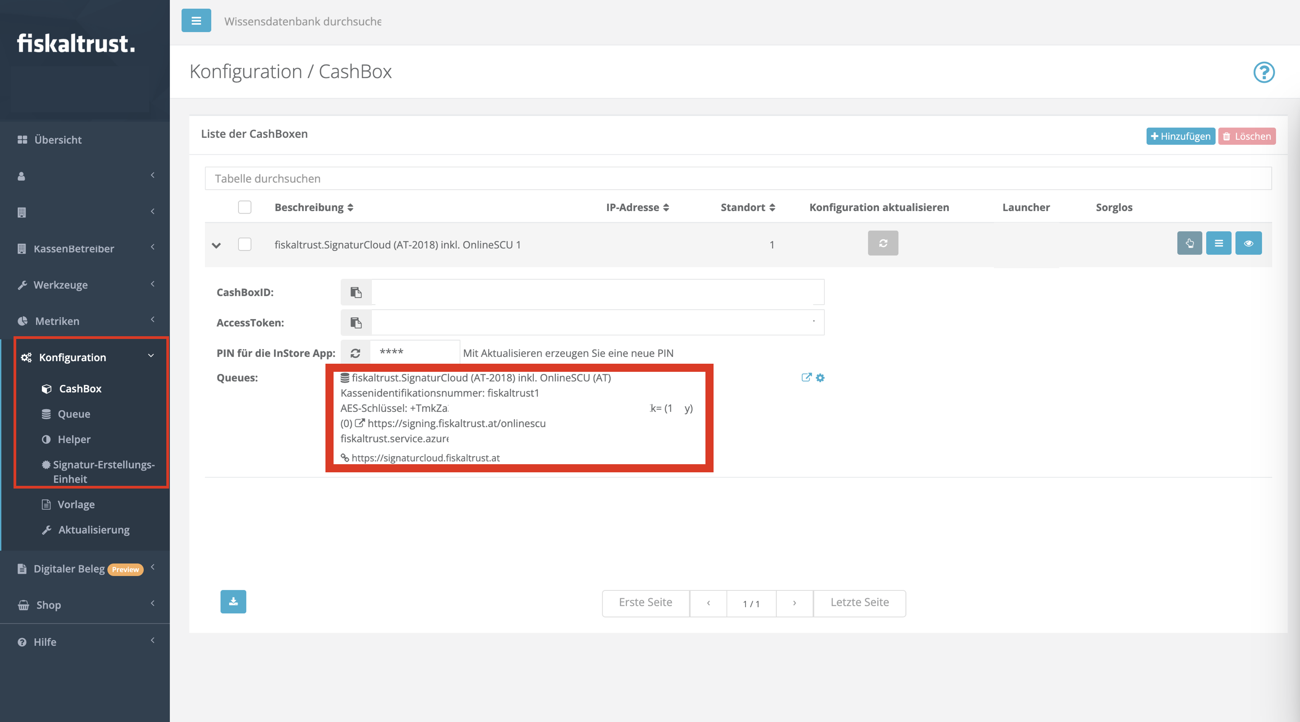This screenshot has width=1300, height=722.
Task: Expand the Hilfe menu
Action: click(x=85, y=642)
